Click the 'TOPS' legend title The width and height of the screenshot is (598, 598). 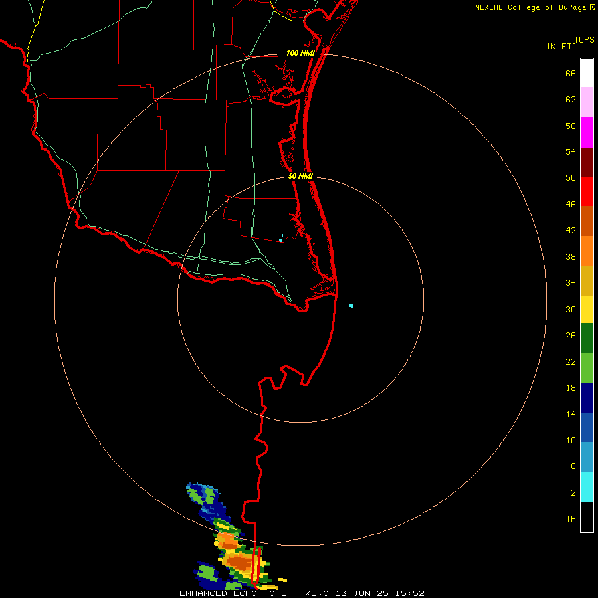click(x=584, y=40)
